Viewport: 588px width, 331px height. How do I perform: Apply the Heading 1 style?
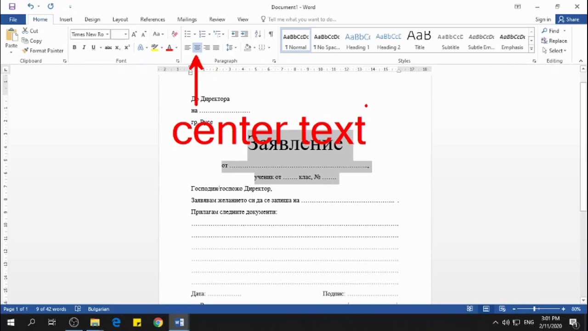[x=358, y=40]
